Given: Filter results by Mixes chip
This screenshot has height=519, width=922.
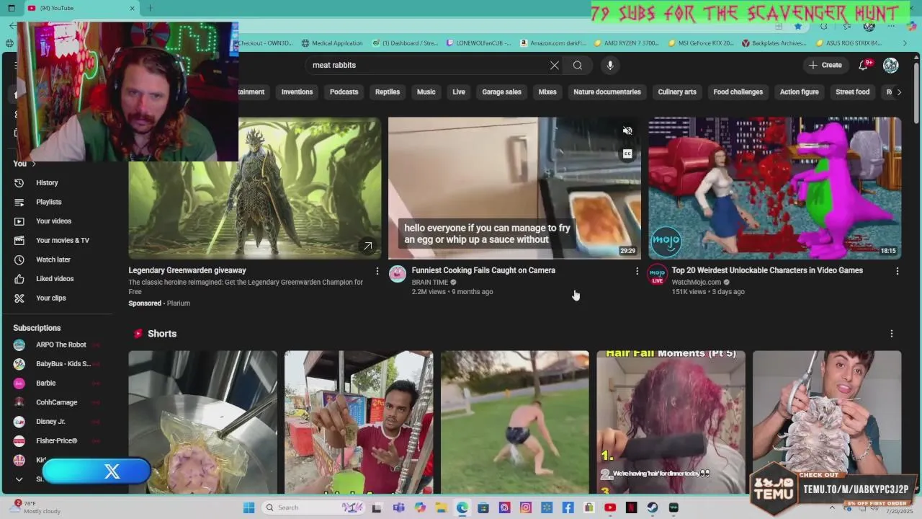Looking at the screenshot, I should click(x=547, y=92).
